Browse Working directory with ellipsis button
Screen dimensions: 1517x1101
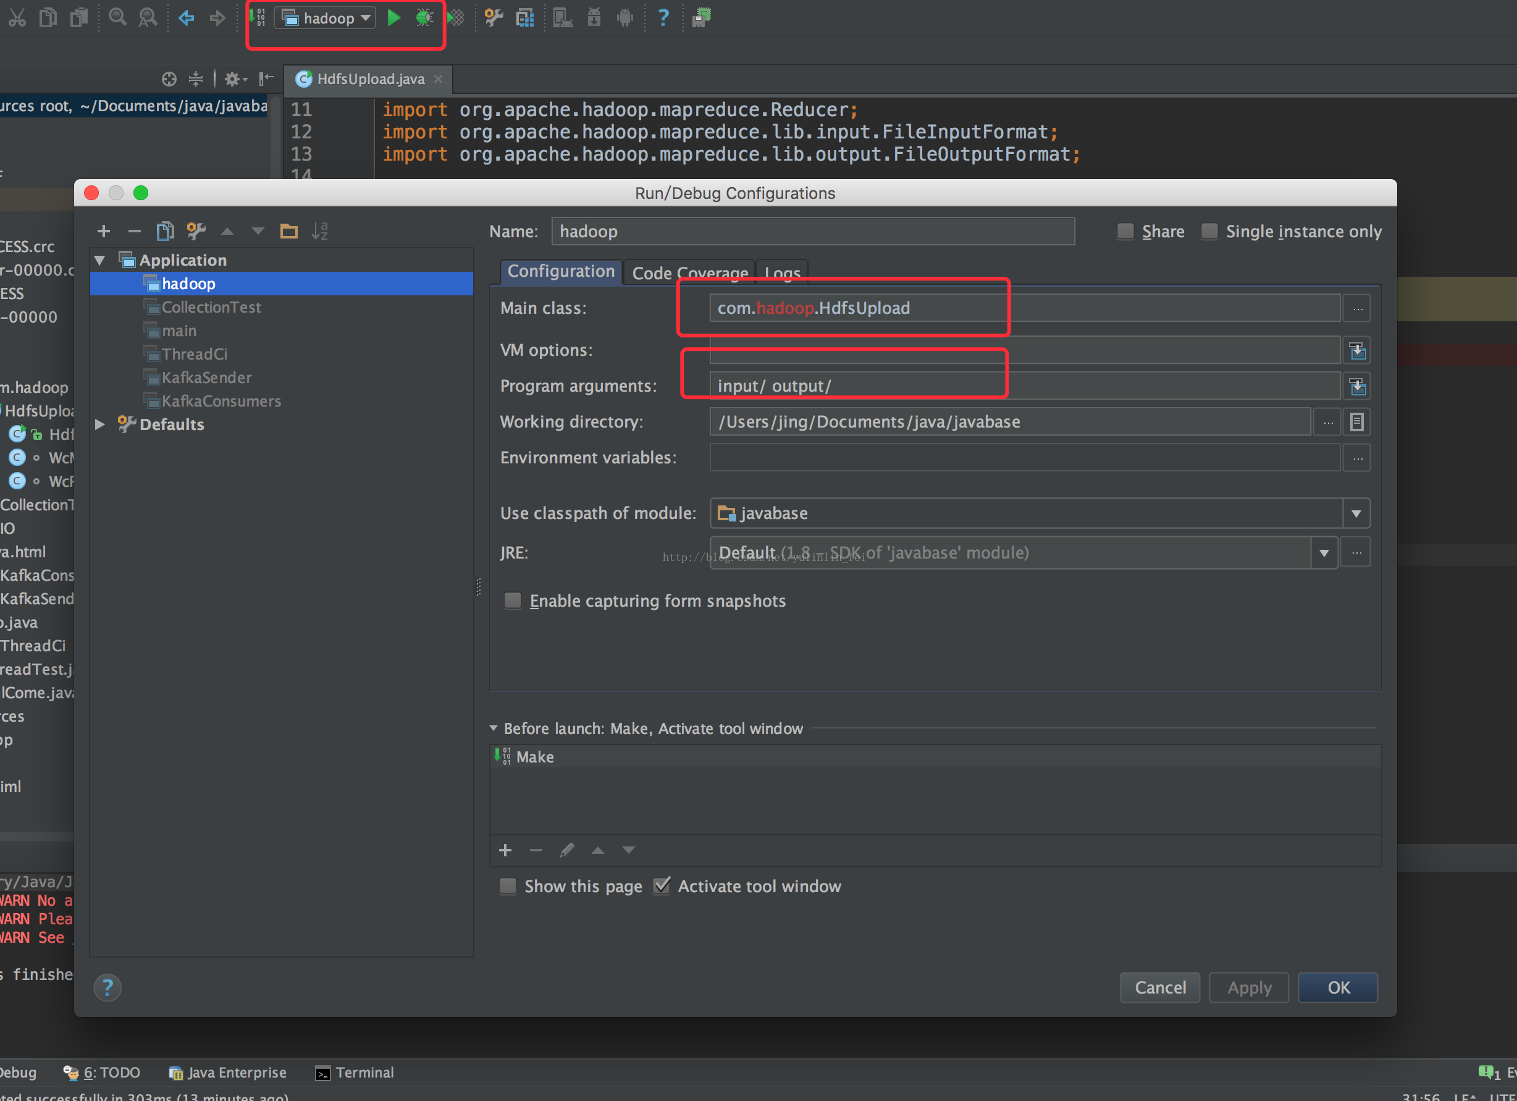pos(1328,422)
